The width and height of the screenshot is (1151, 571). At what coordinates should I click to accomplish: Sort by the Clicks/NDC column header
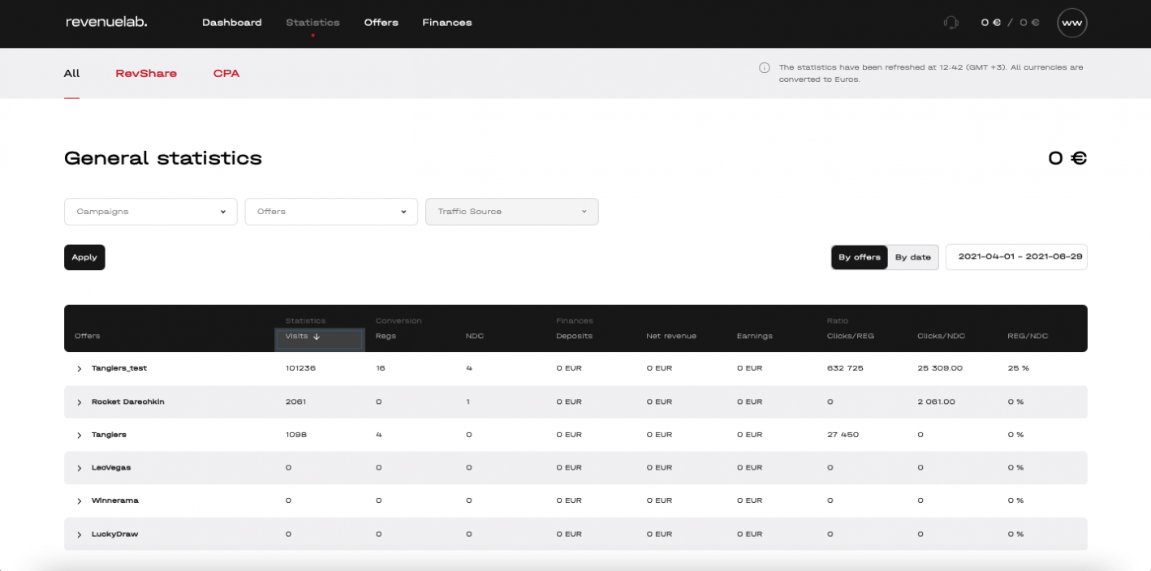coord(941,337)
